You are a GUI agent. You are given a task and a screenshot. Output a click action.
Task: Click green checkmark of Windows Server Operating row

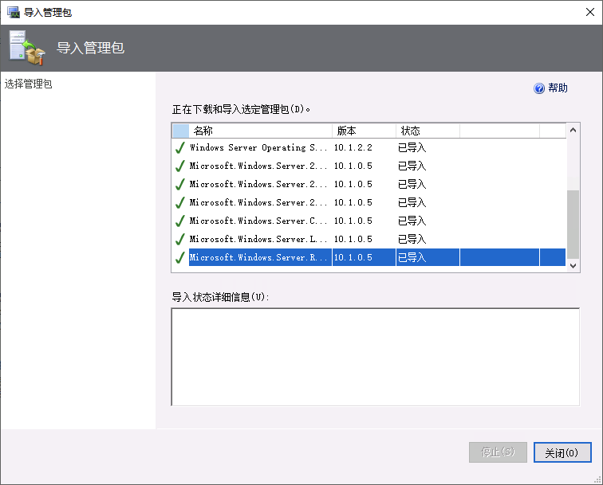(x=180, y=147)
